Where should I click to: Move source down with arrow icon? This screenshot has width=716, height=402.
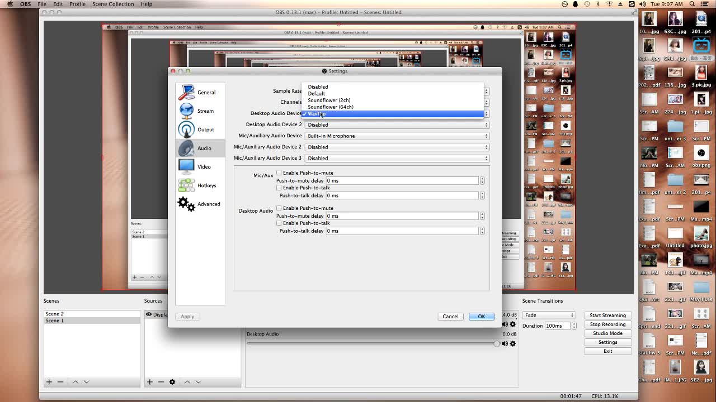point(198,382)
